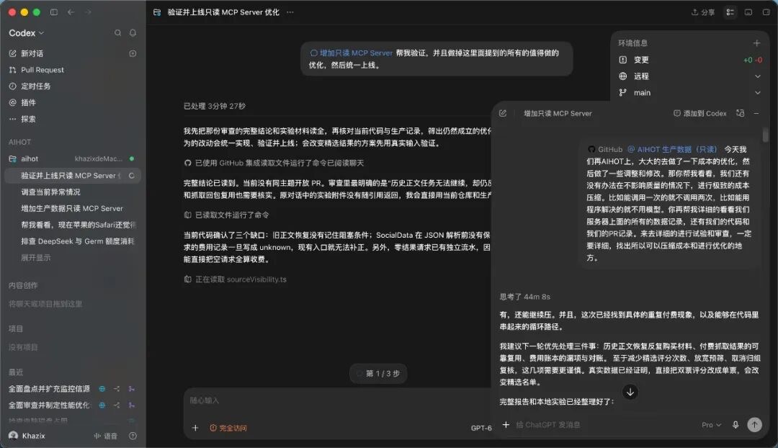
Task: Minimize the ChatGPT floating panel
Action: coord(756,114)
